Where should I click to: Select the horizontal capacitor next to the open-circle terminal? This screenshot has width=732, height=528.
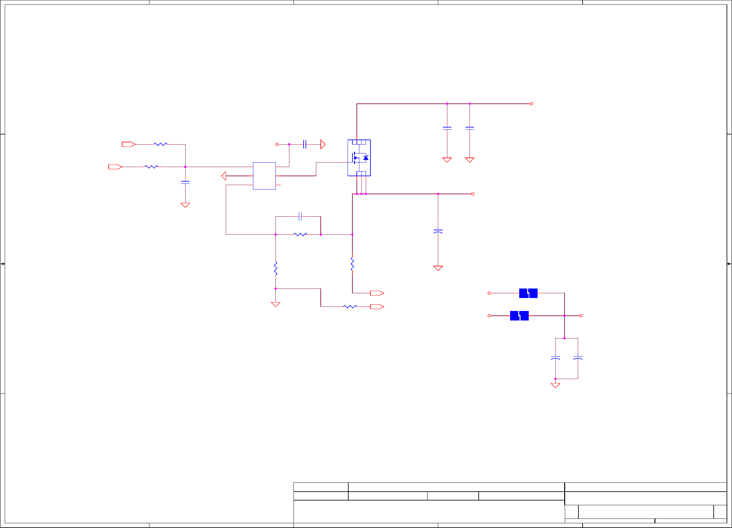click(x=305, y=144)
